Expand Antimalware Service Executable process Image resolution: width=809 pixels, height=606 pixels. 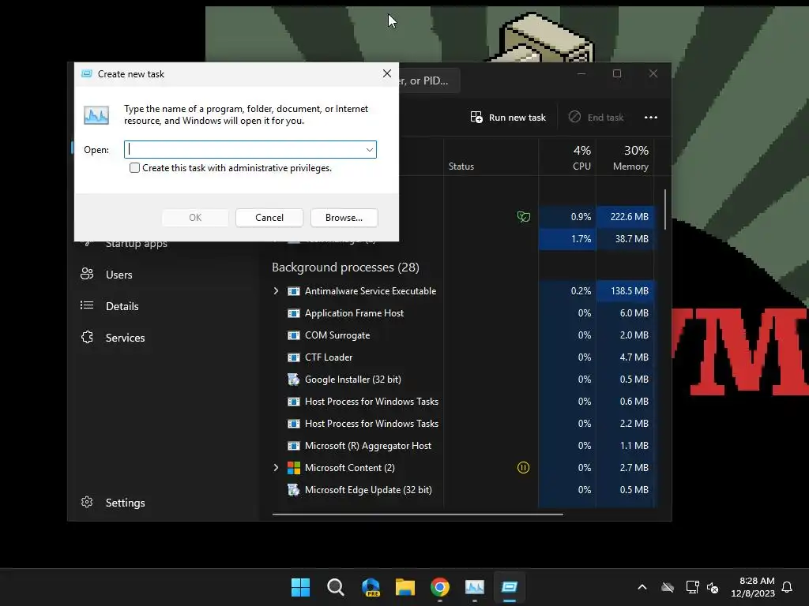pos(276,291)
